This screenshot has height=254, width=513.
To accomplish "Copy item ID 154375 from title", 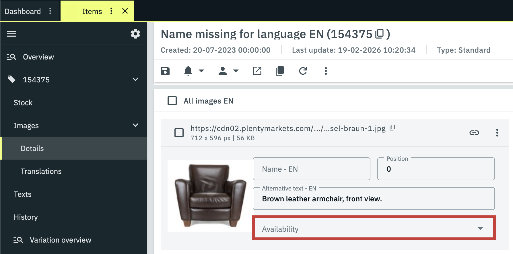I will pos(380,34).
